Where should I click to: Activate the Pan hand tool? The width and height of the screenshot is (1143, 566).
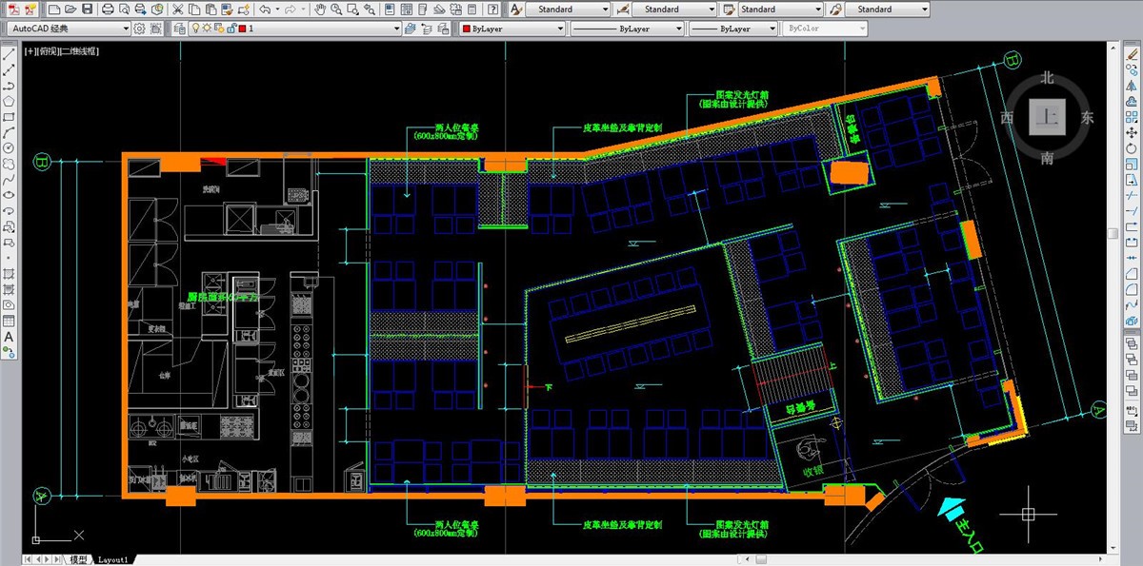[321, 9]
